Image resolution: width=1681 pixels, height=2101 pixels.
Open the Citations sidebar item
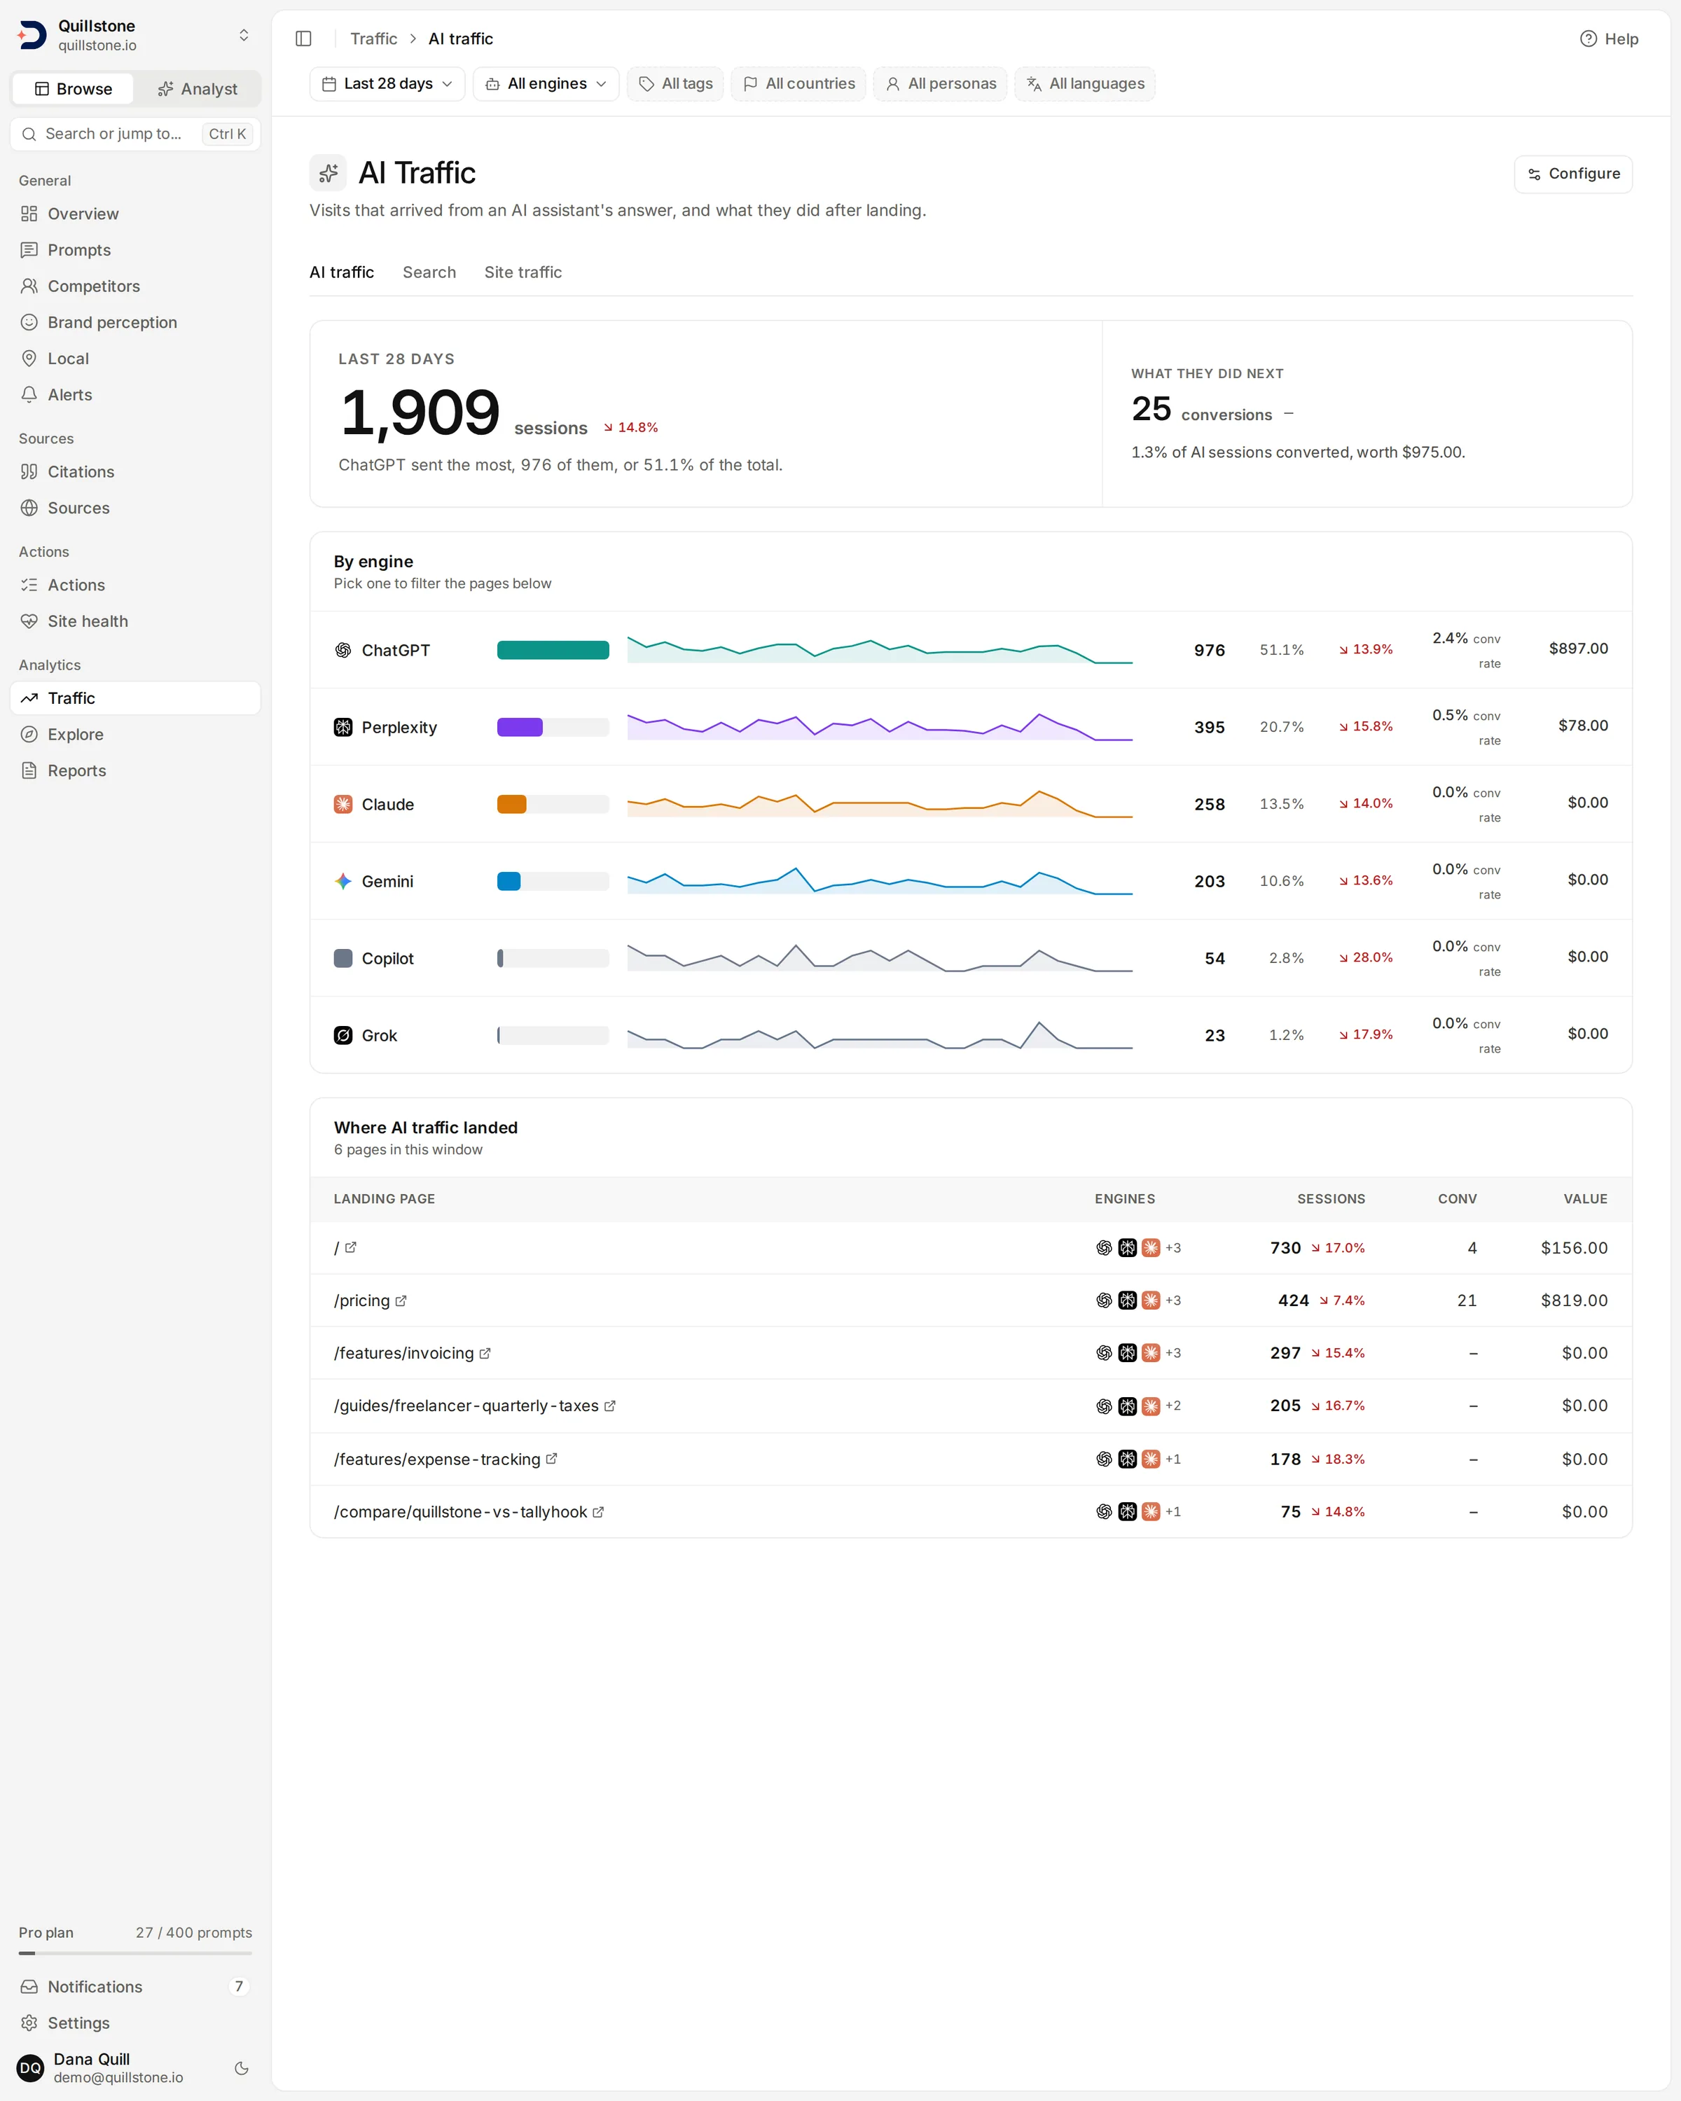click(135, 471)
